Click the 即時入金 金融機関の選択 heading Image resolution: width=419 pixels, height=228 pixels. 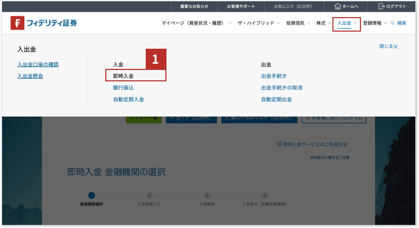click(116, 172)
